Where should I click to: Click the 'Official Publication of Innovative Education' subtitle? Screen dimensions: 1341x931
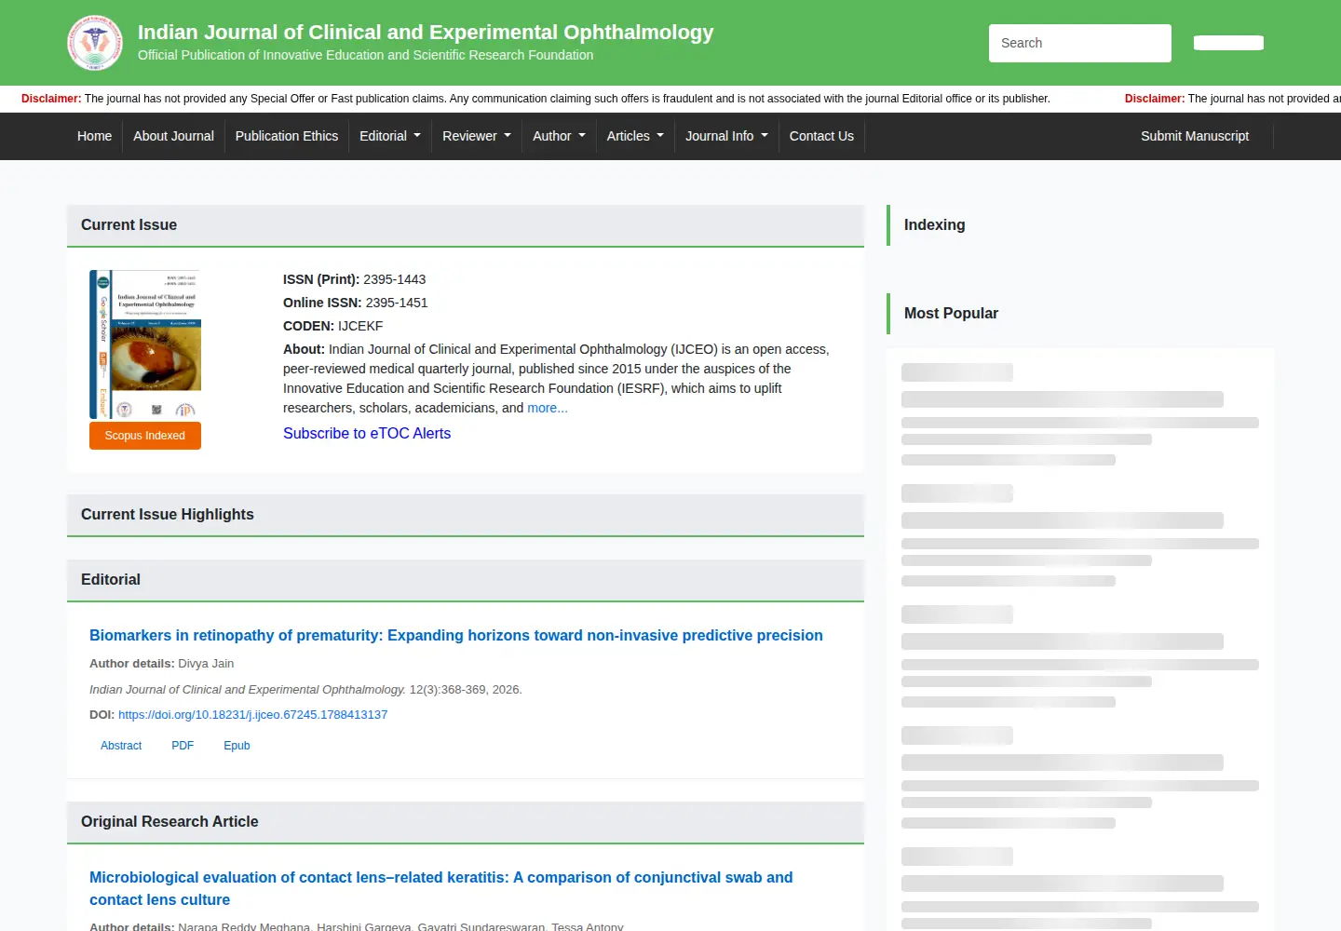[365, 55]
